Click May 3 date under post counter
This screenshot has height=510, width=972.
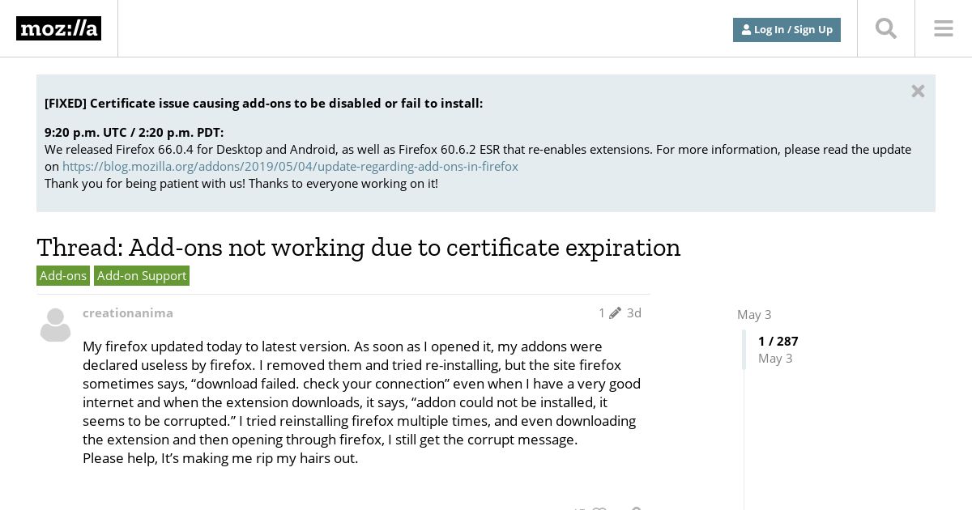[x=775, y=358]
